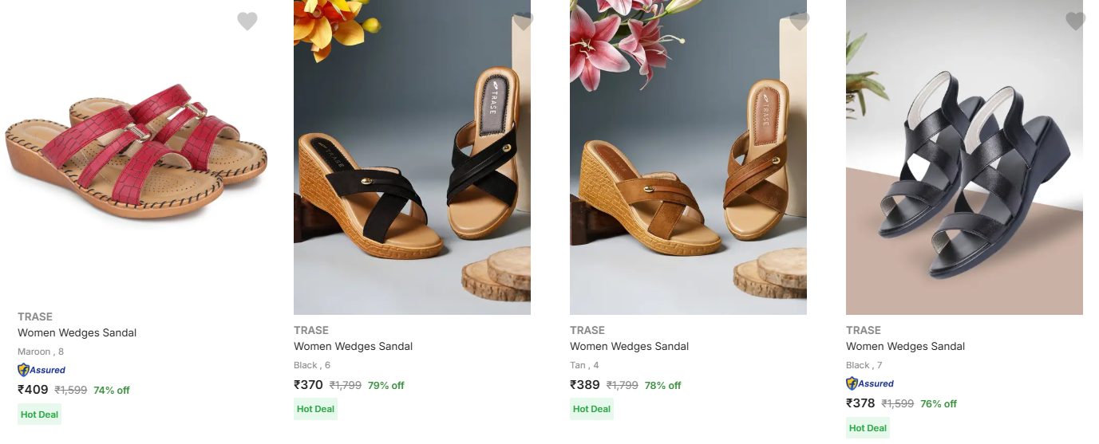Toggle wishlist heart on black wedge sandal priced ₹370
Viewport: 1099px width, 444px height.
(524, 22)
